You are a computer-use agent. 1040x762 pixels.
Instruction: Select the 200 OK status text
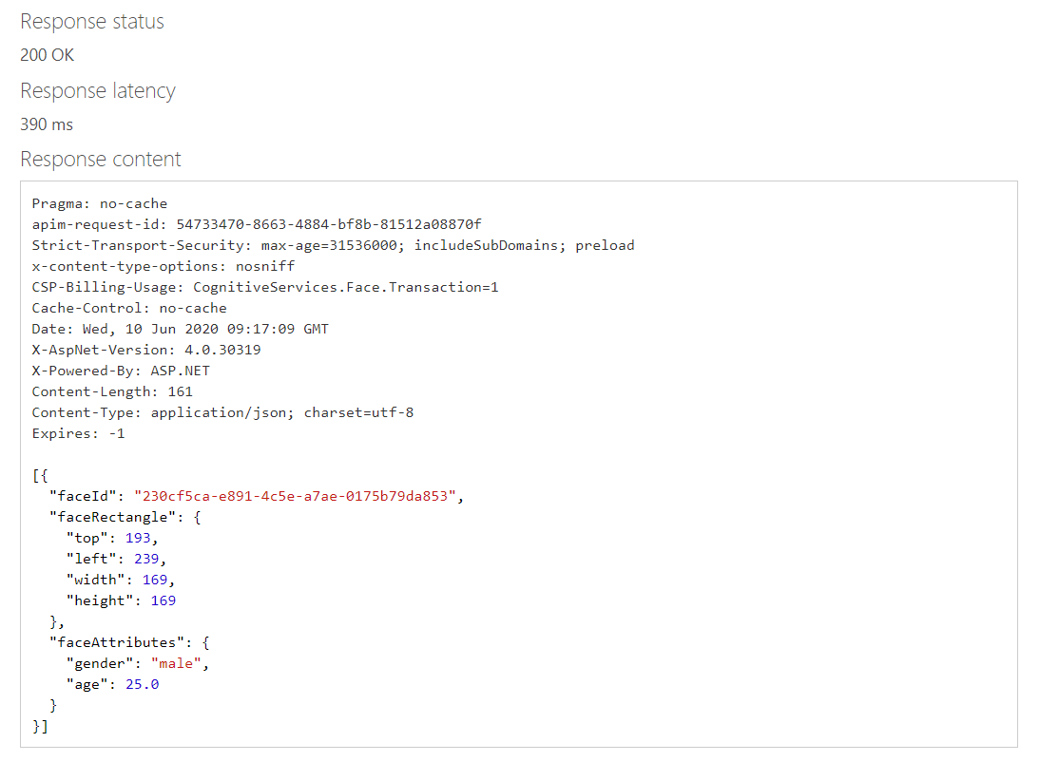[47, 55]
